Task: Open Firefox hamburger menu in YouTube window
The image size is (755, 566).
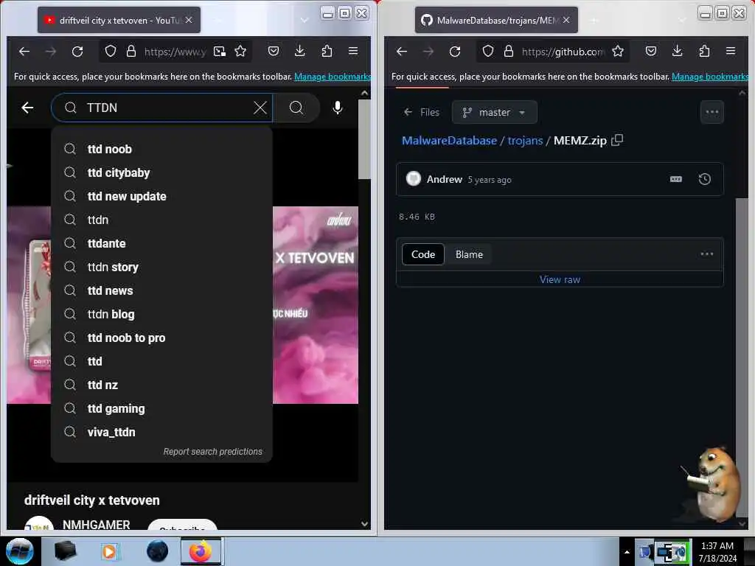Action: click(353, 51)
